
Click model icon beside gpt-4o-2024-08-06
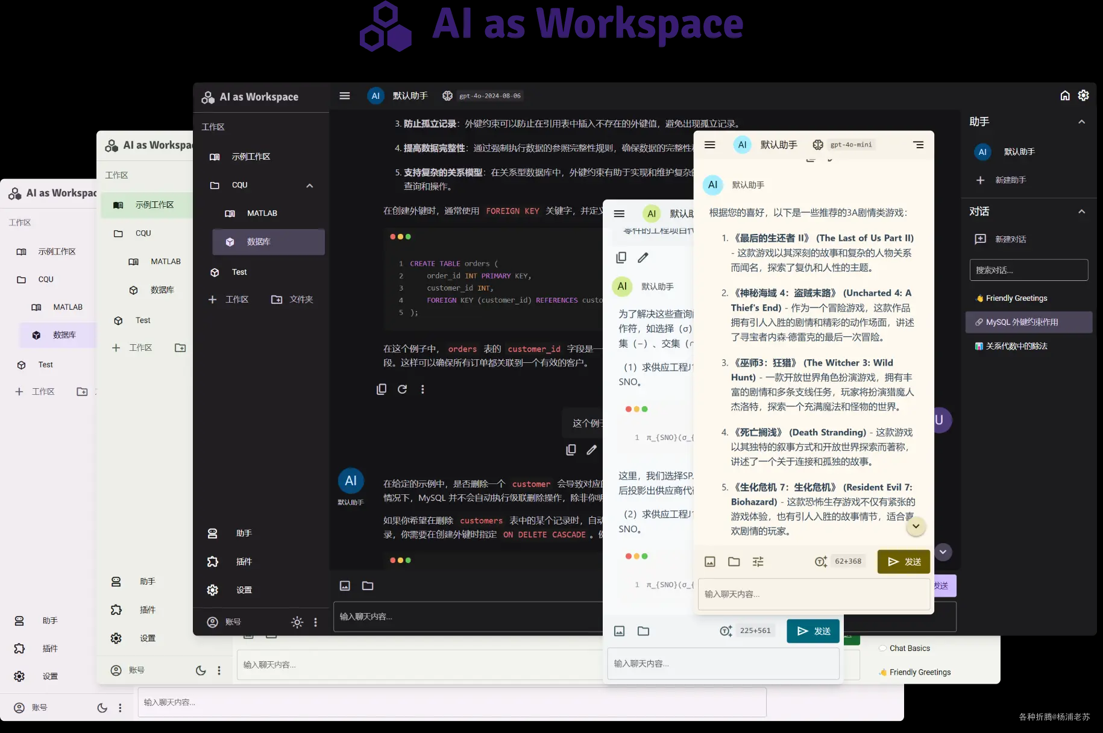447,96
